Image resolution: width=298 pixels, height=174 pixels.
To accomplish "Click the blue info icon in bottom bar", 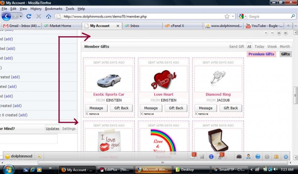I will click(x=211, y=157).
